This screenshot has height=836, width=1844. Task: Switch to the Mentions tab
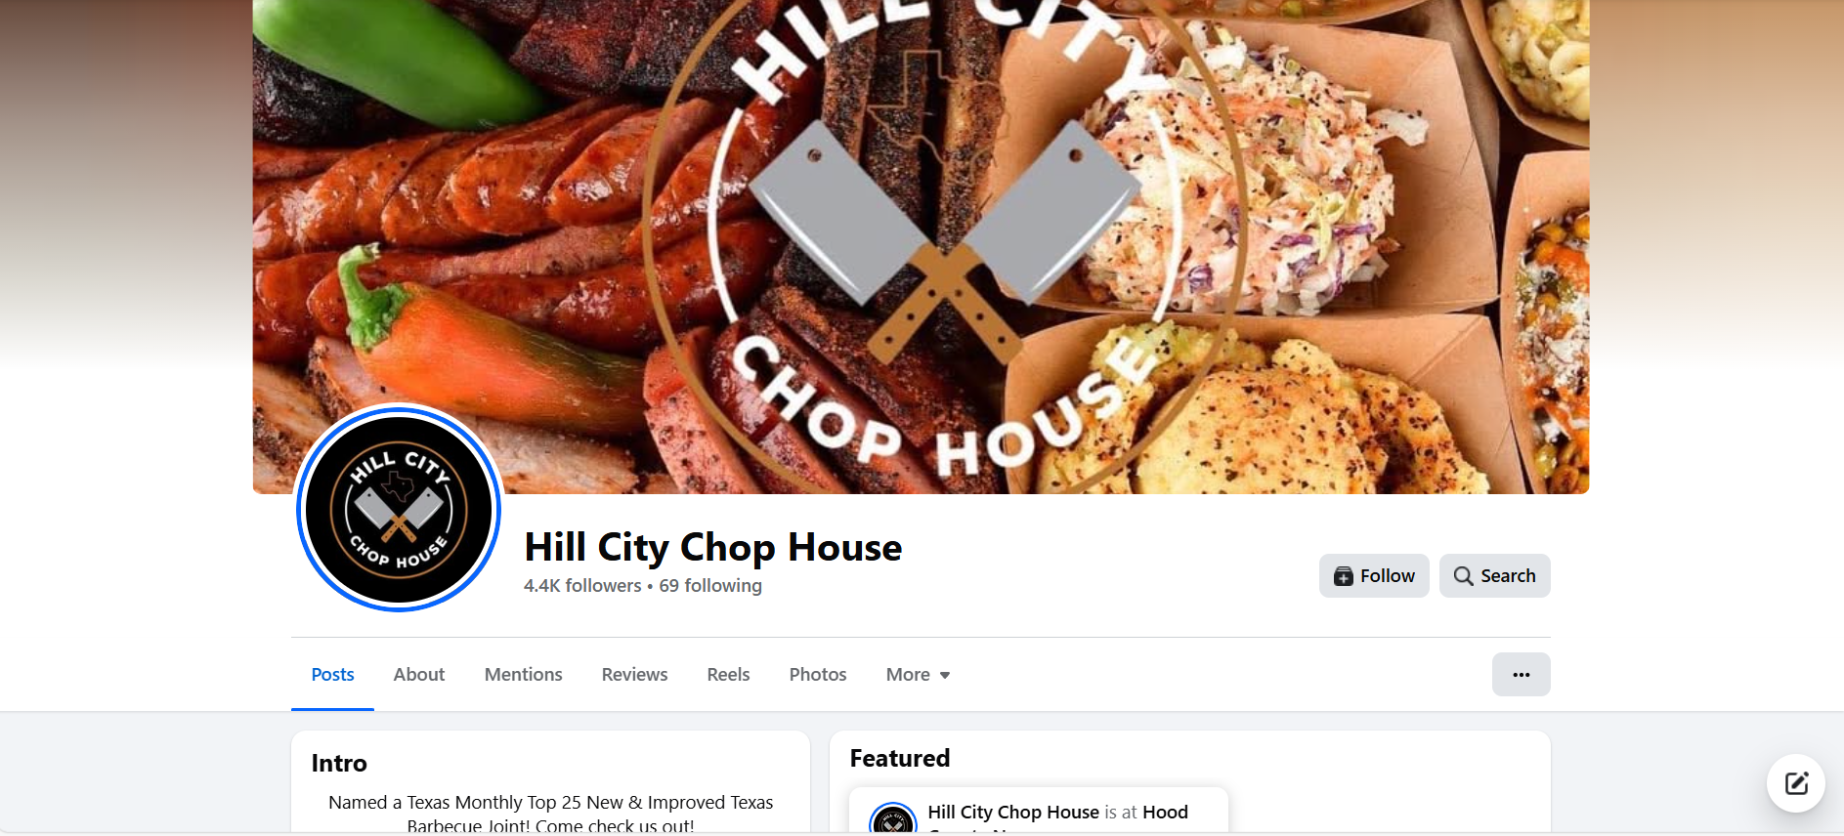coord(524,675)
